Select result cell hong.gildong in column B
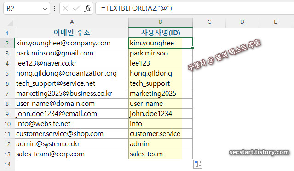This screenshot has width=294, height=171. tap(161, 73)
